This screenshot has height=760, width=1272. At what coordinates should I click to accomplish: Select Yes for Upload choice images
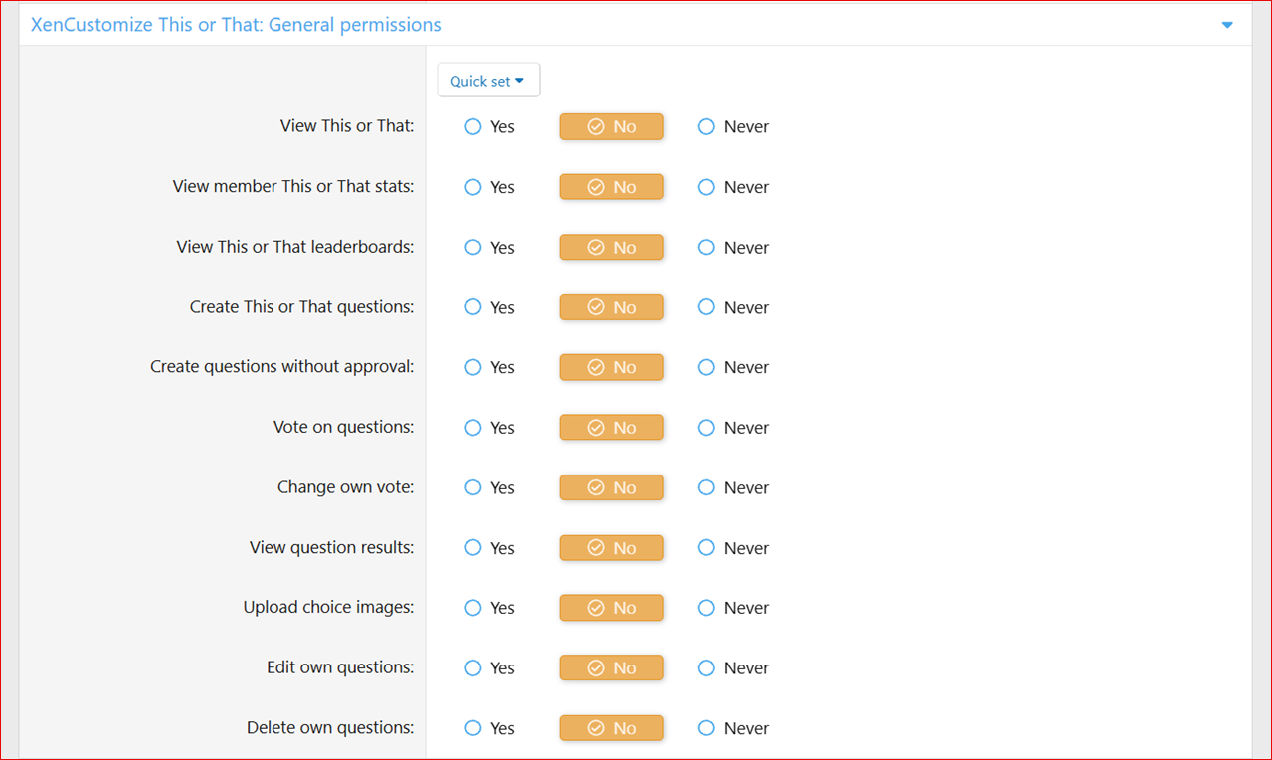489,608
